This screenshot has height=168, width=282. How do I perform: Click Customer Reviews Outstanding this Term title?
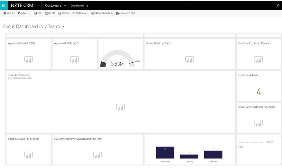pyautogui.click(x=78, y=139)
